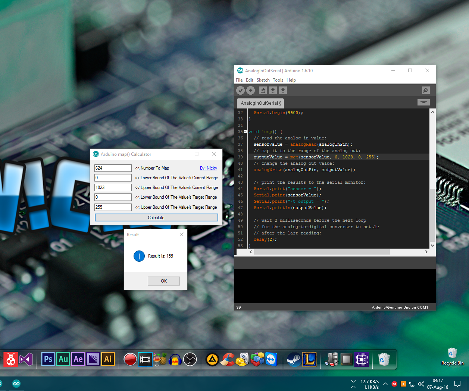Edit the Number To Map field showing 624
This screenshot has height=391, width=469.
(x=113, y=168)
